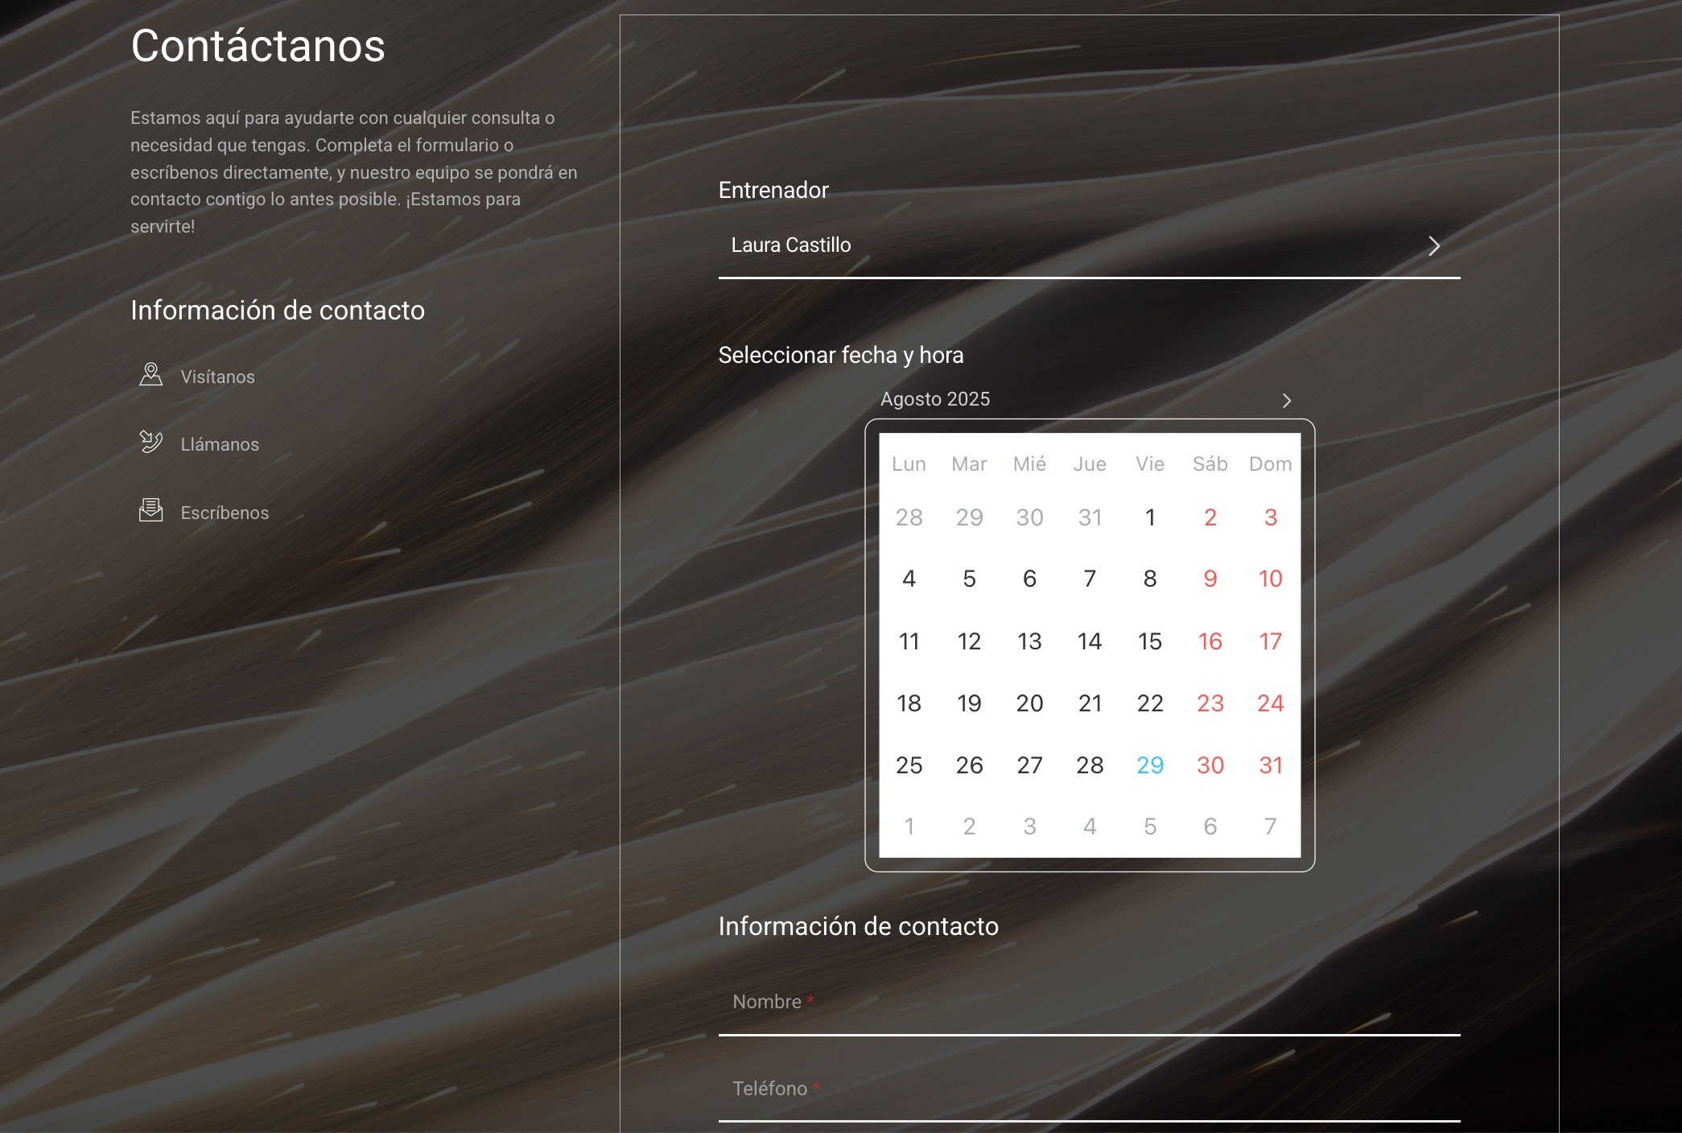Go to next month in calendar
This screenshot has width=1682, height=1133.
(1286, 401)
